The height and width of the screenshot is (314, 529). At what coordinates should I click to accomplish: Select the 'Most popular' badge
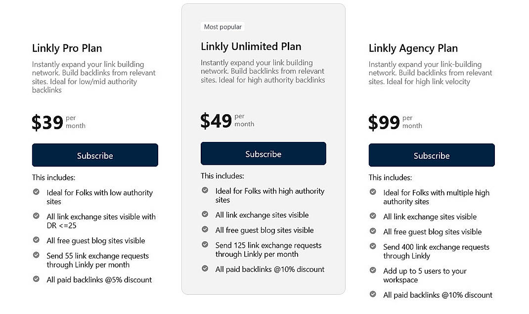pos(222,26)
